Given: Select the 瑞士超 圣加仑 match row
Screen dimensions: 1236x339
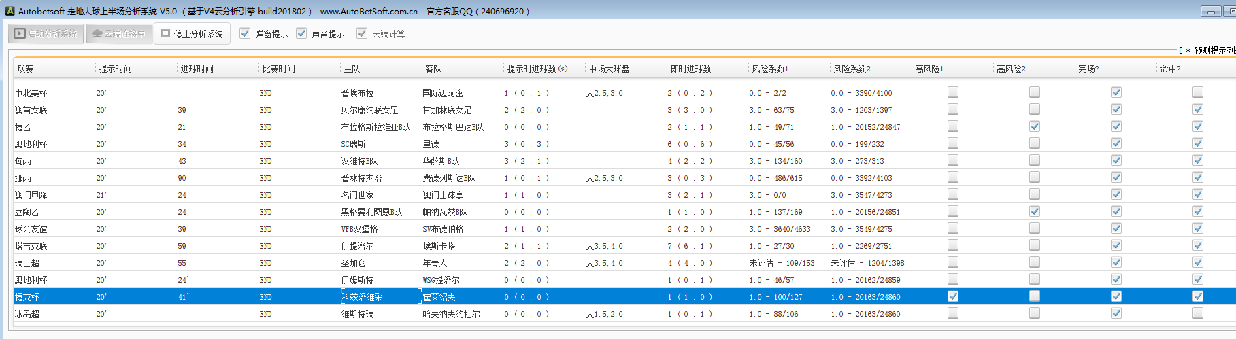Looking at the screenshot, I should (x=353, y=263).
